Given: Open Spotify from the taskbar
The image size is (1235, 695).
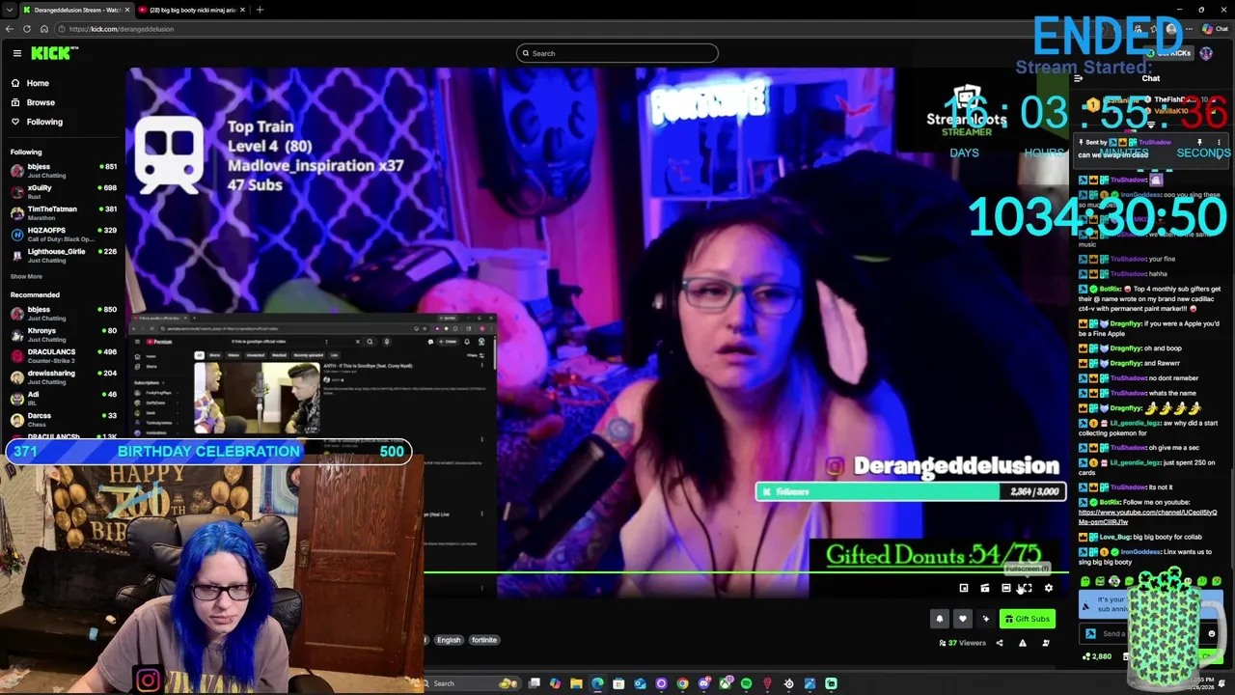Looking at the screenshot, I should [x=746, y=683].
